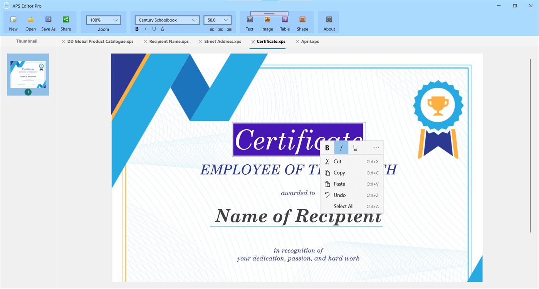Save the certificate with Save As
Image resolution: width=539 pixels, height=289 pixels.
pyautogui.click(x=48, y=22)
